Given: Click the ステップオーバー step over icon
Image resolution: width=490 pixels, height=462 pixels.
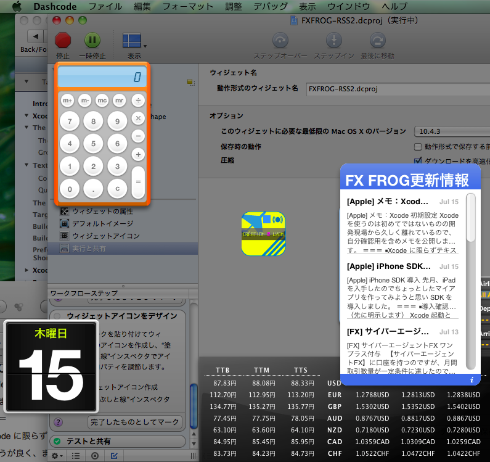Looking at the screenshot, I should point(280,41).
